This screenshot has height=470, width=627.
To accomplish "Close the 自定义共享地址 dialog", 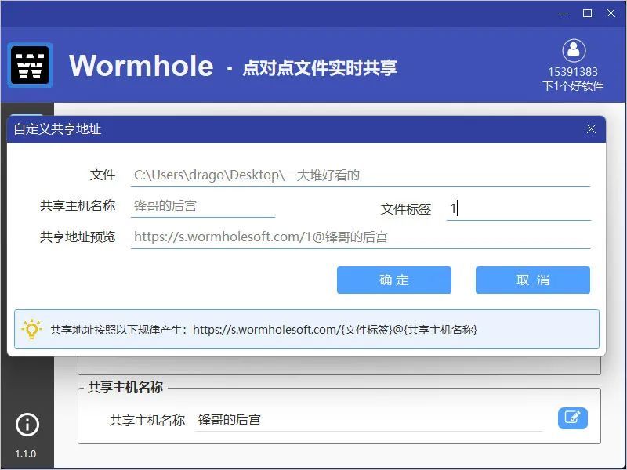I will 591,129.
